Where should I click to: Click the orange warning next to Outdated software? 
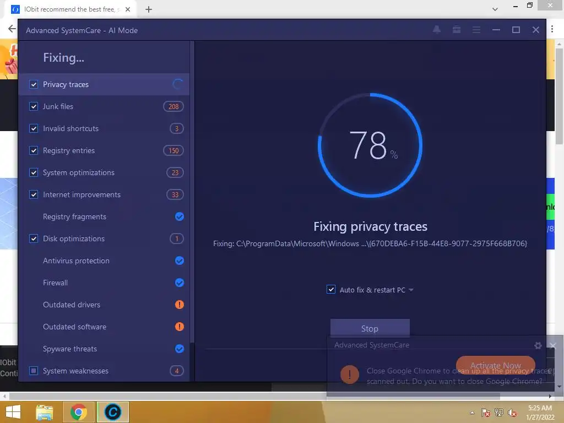pos(179,327)
